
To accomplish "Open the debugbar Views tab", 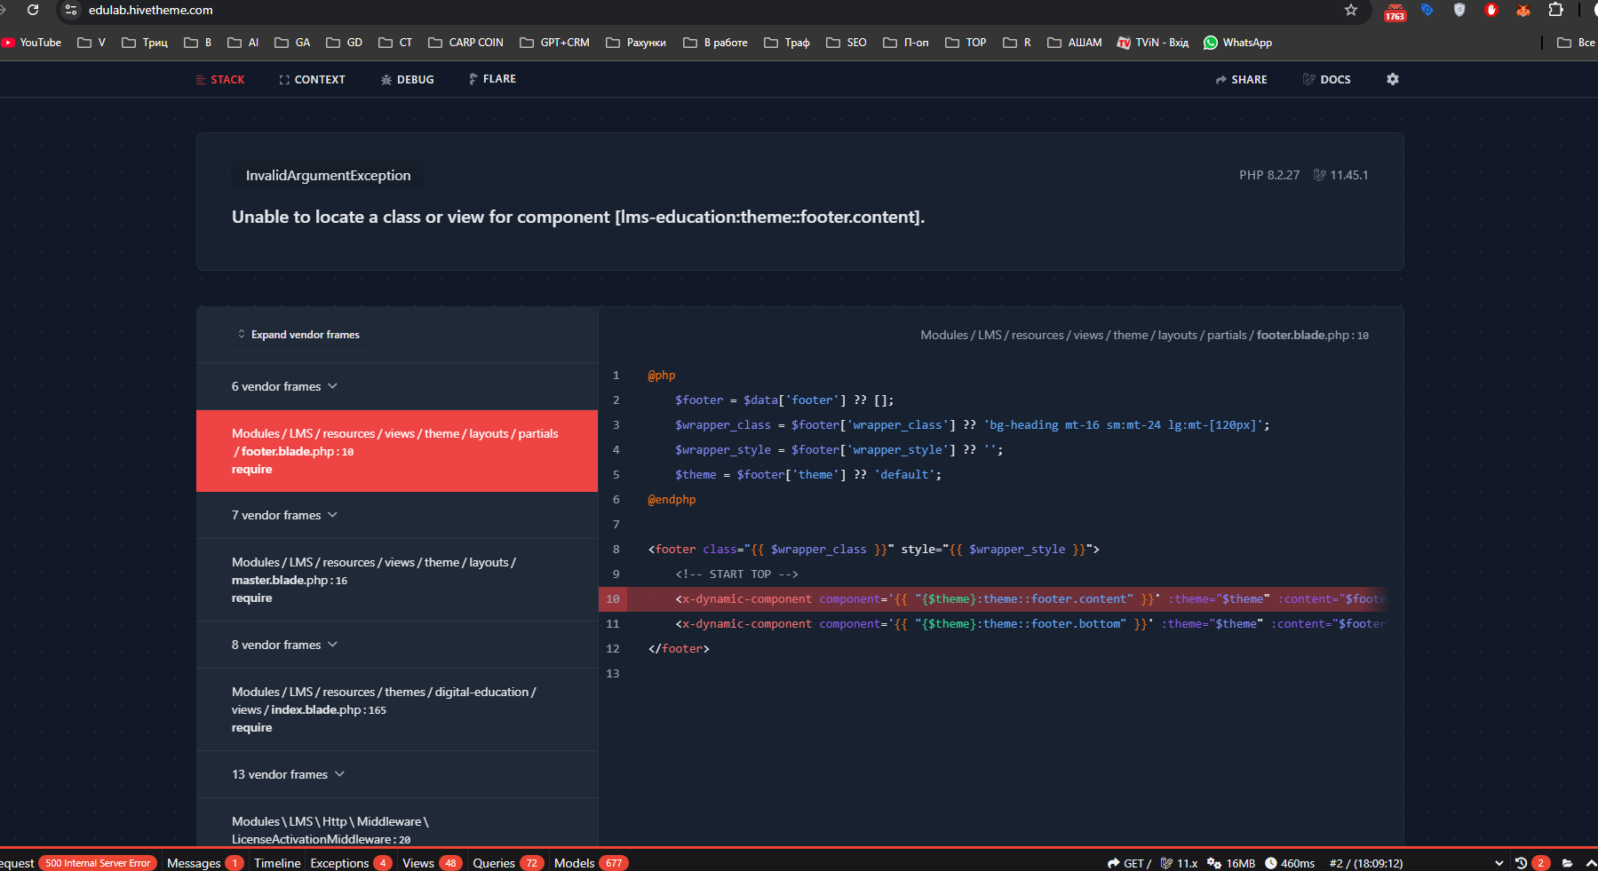I will pos(432,863).
